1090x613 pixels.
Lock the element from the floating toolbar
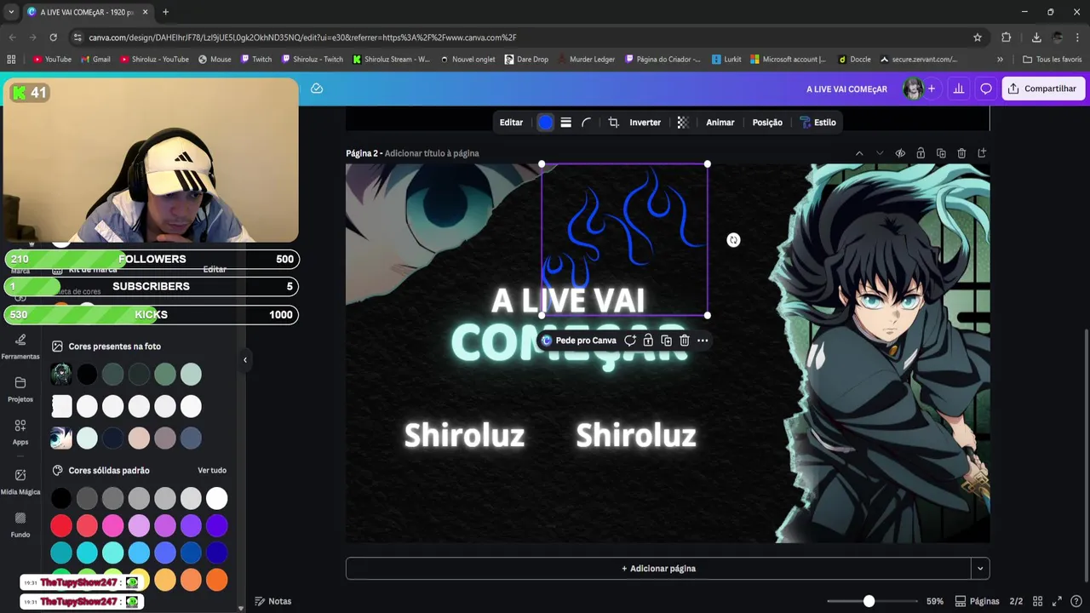point(648,341)
